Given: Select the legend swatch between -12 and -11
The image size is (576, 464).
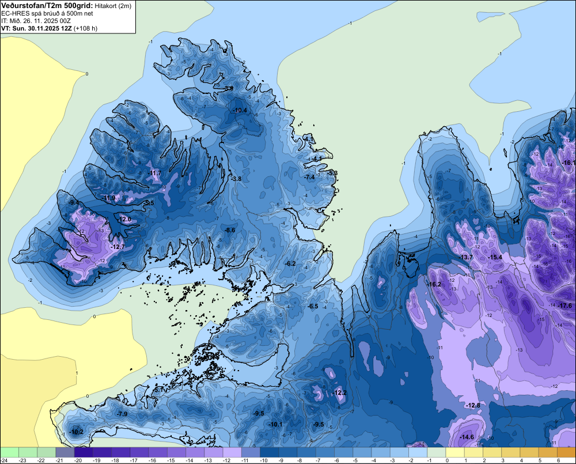Looking at the screenshot, I should pos(232,452).
